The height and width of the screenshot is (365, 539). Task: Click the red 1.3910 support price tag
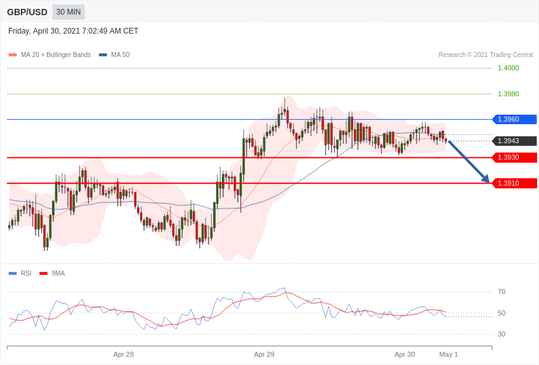click(x=514, y=183)
